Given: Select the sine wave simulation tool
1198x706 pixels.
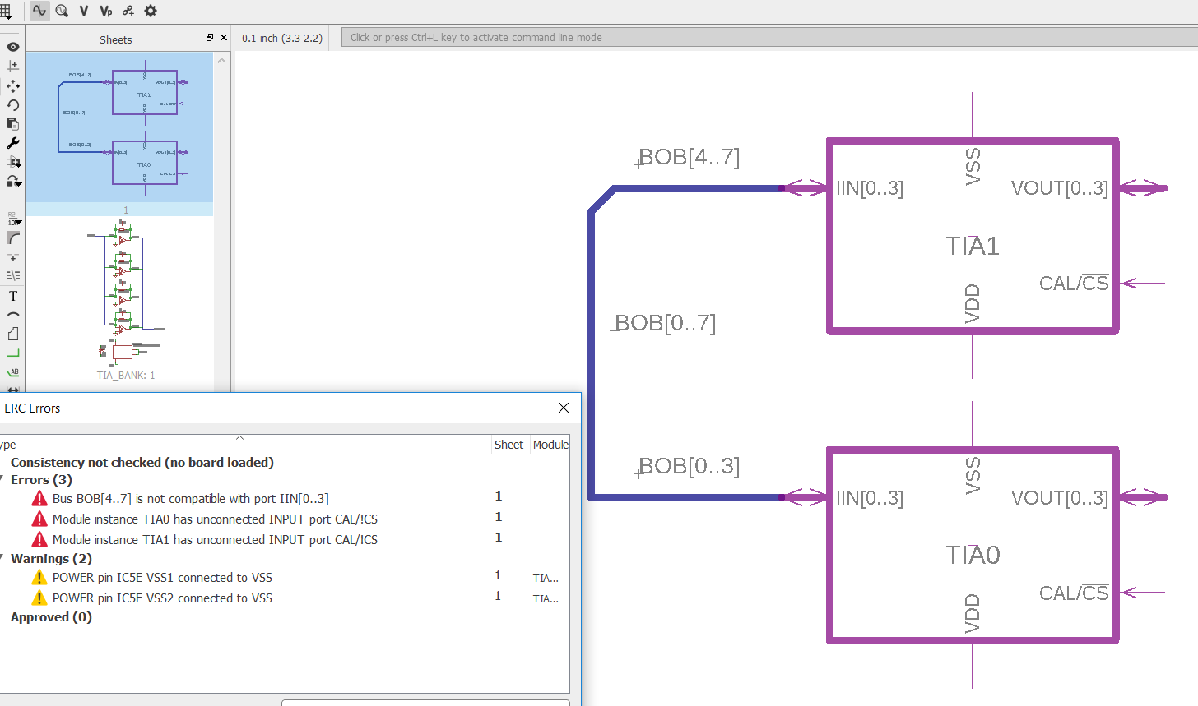Looking at the screenshot, I should point(39,11).
